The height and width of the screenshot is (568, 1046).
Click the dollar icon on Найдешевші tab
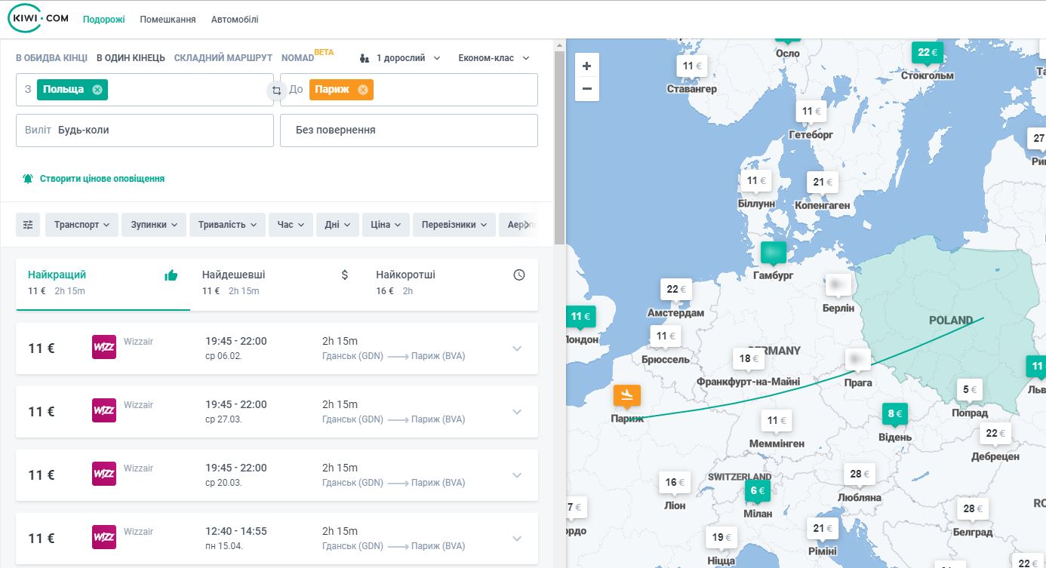click(x=345, y=275)
